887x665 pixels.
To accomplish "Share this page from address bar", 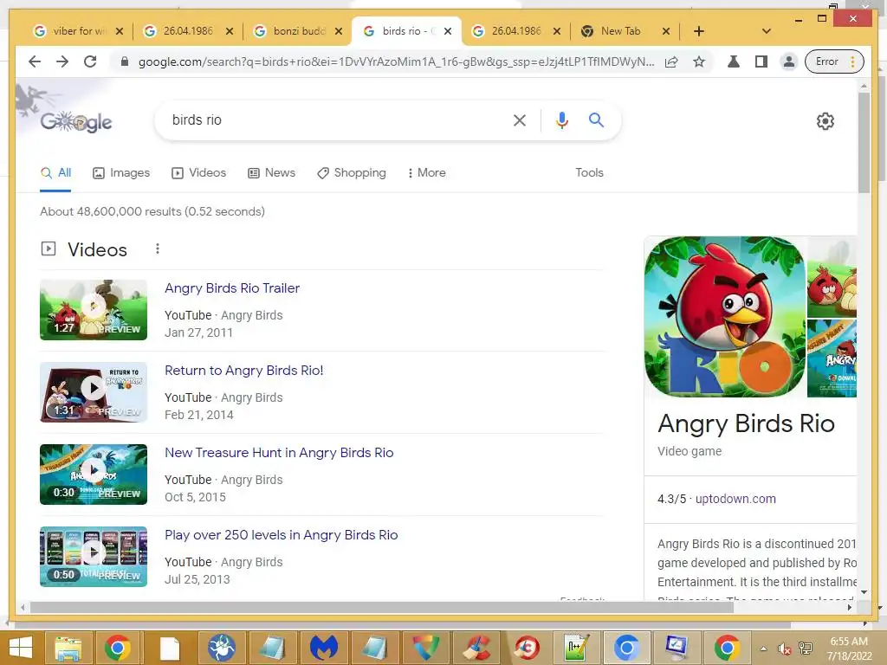I will click(x=671, y=61).
